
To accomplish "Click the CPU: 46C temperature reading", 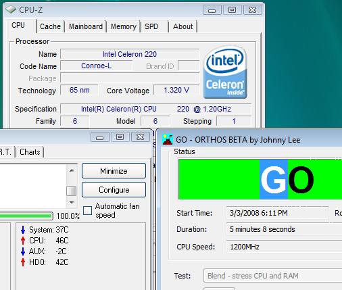I will (49, 241).
